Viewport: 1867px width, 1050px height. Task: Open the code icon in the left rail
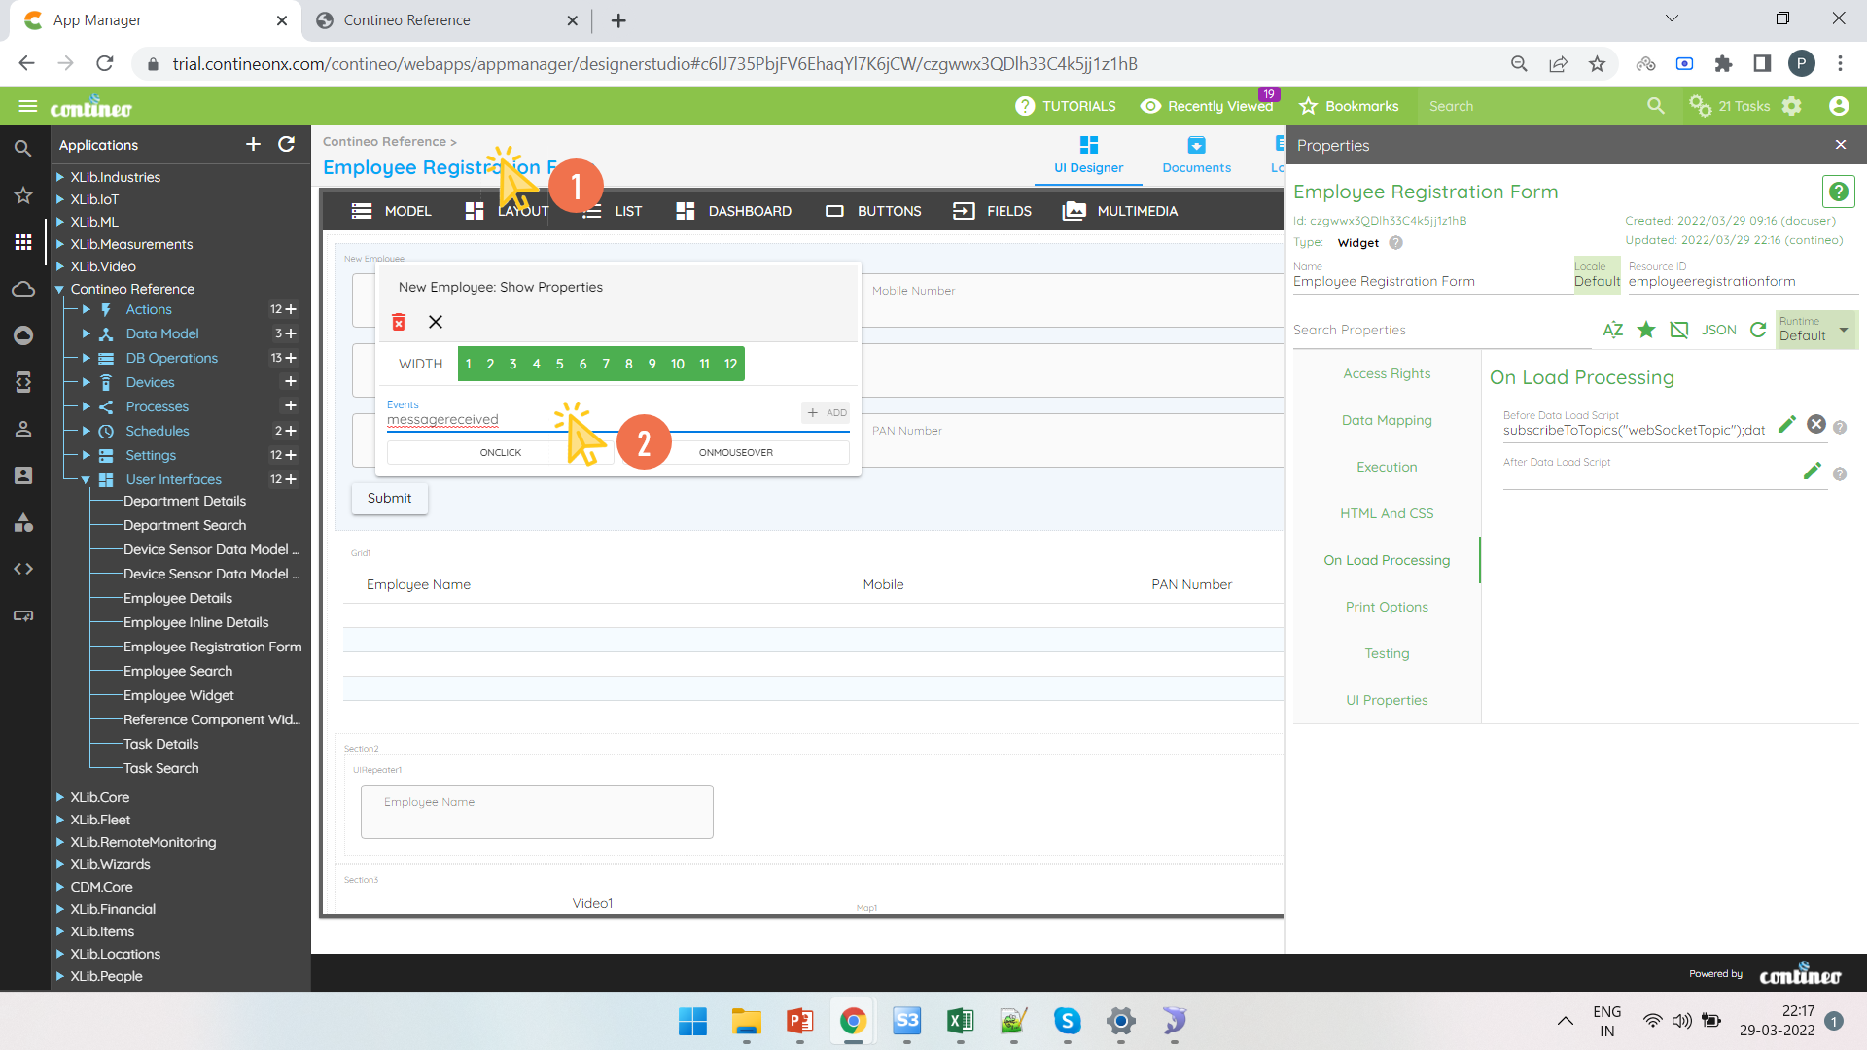23,569
